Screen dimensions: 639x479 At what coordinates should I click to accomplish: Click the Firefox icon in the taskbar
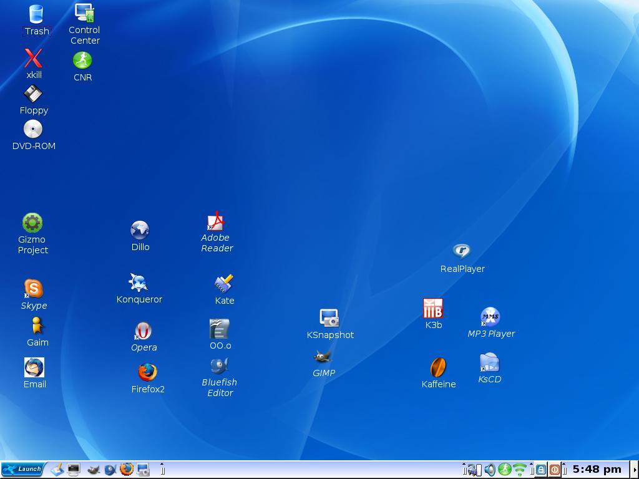coord(127,469)
